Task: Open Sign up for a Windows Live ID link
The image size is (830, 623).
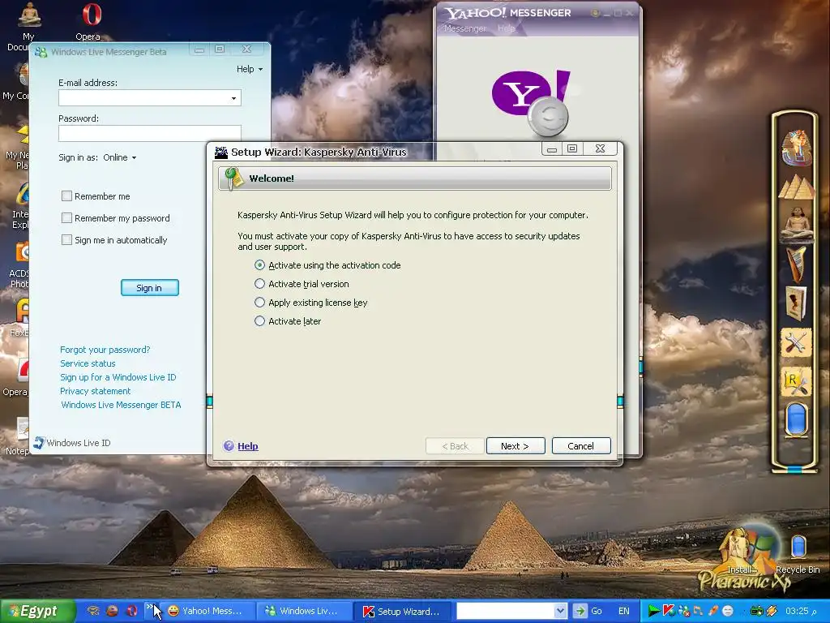Action: pyautogui.click(x=118, y=377)
